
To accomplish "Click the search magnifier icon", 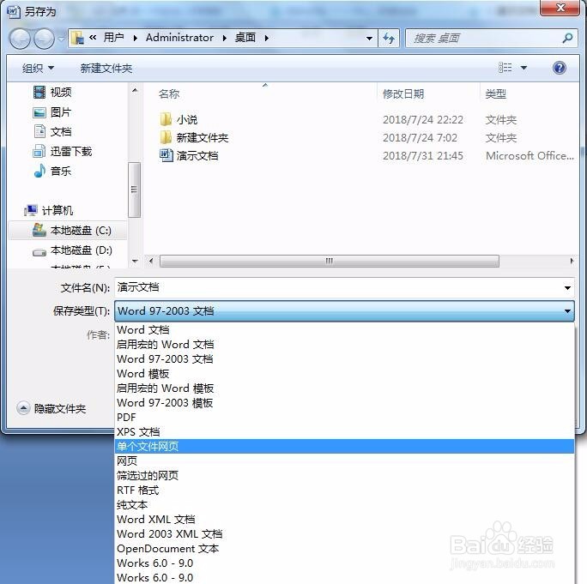I will 567,38.
